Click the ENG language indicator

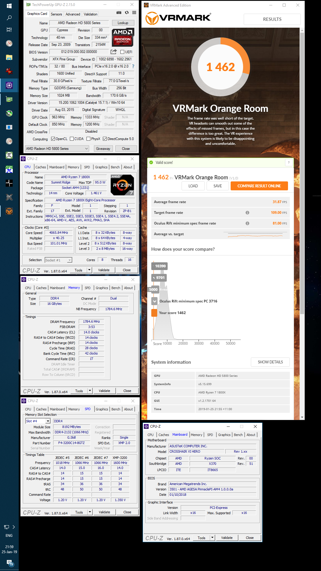9,535
